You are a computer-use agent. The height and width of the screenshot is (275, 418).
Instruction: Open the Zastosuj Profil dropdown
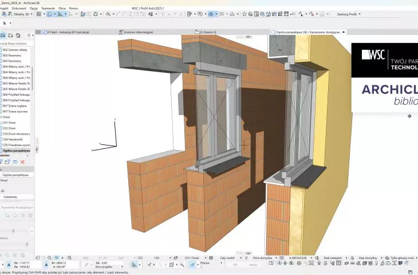tap(349, 14)
